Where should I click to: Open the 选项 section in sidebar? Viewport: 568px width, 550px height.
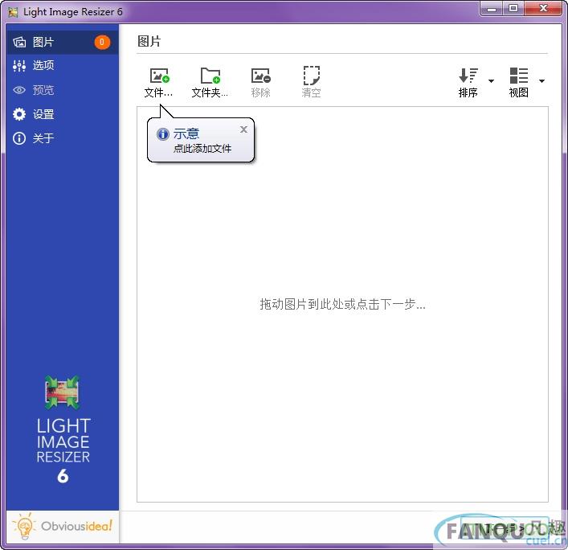pyautogui.click(x=63, y=66)
